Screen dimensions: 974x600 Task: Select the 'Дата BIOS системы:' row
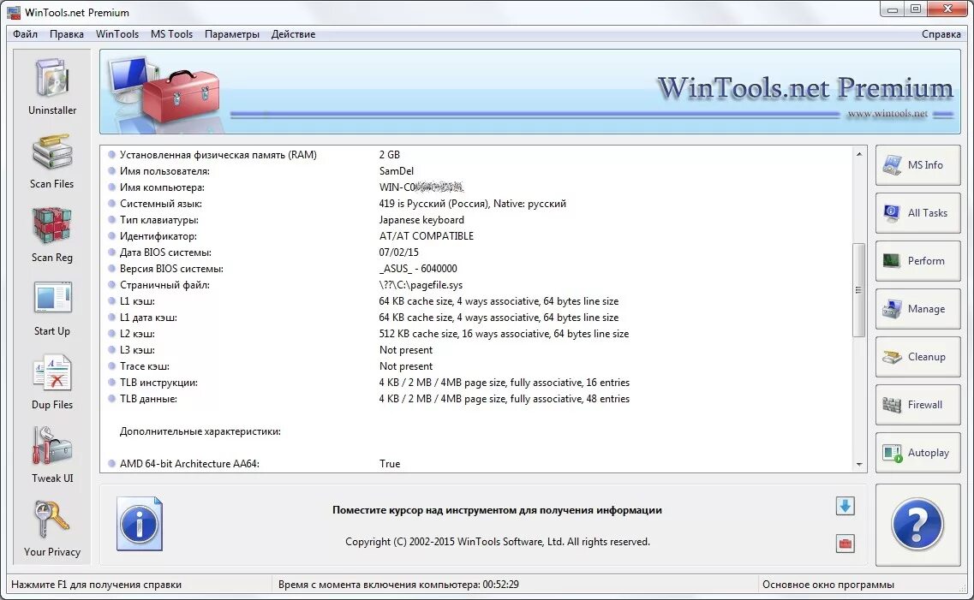click(477, 252)
